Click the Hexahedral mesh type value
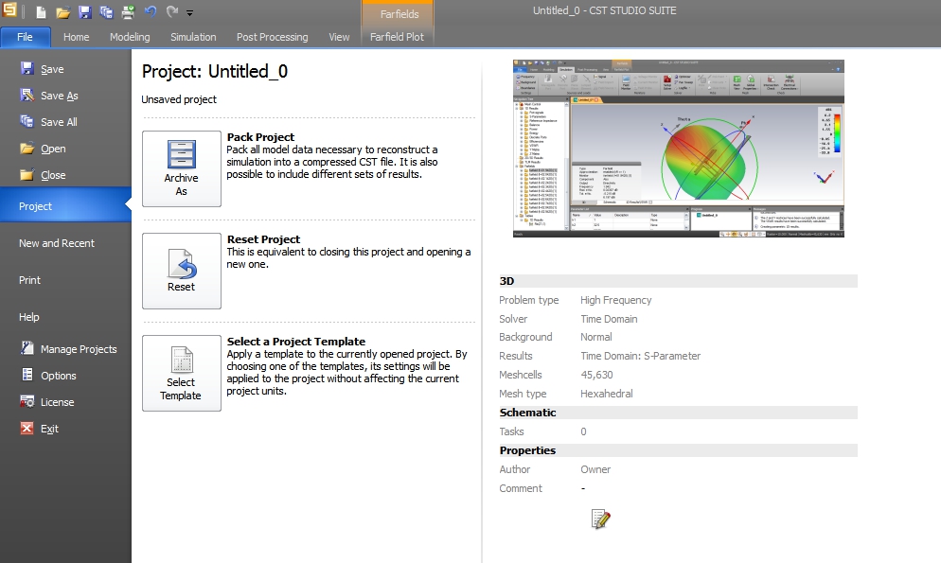This screenshot has height=563, width=941. [606, 394]
